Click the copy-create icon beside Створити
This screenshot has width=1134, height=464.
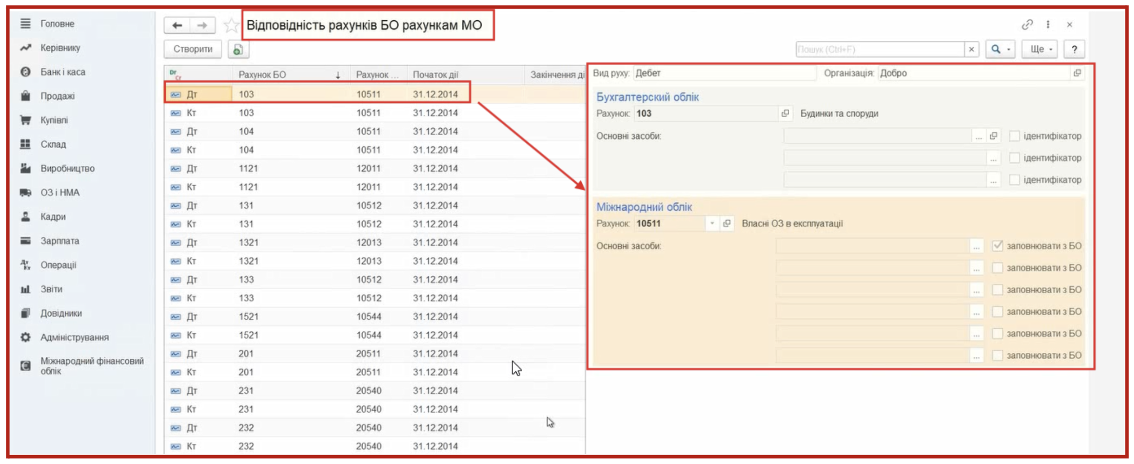pos(238,49)
